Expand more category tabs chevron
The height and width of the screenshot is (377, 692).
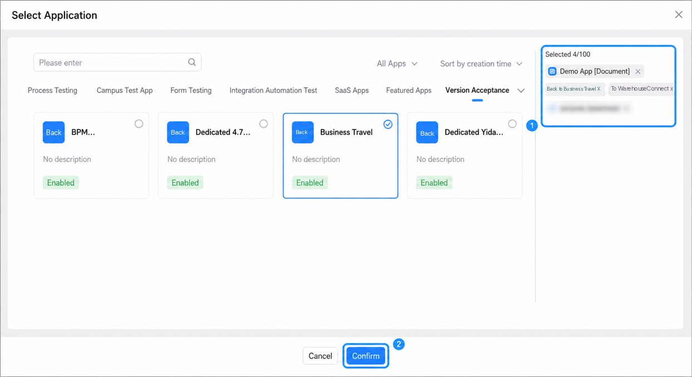(x=521, y=91)
